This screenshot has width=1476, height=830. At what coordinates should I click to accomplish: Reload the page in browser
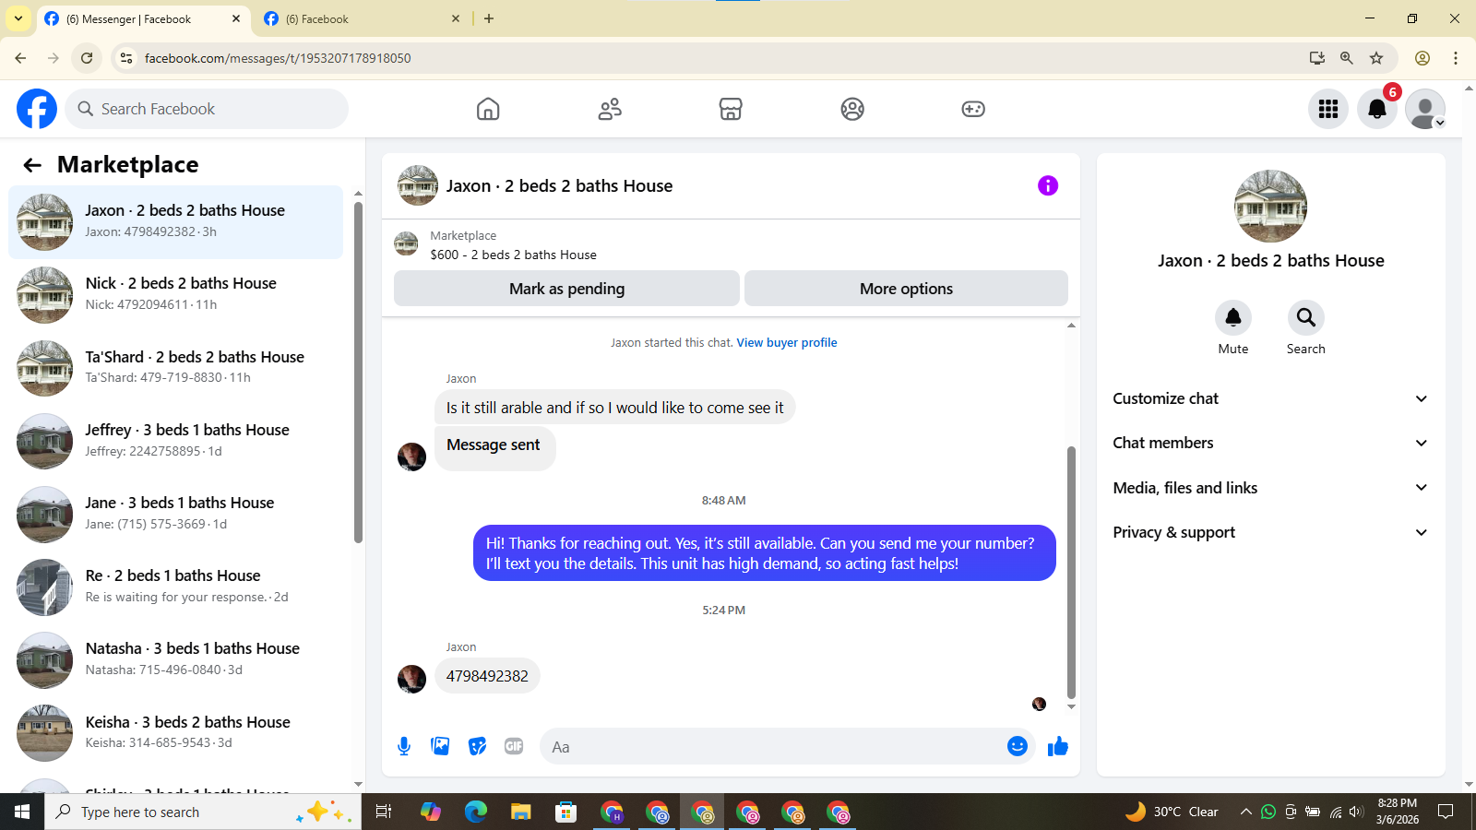(x=87, y=58)
